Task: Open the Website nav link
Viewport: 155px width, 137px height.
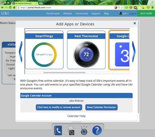Action: point(68,13)
